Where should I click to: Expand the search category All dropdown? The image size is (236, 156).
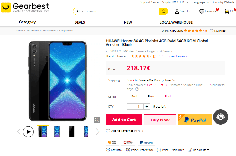point(80,11)
